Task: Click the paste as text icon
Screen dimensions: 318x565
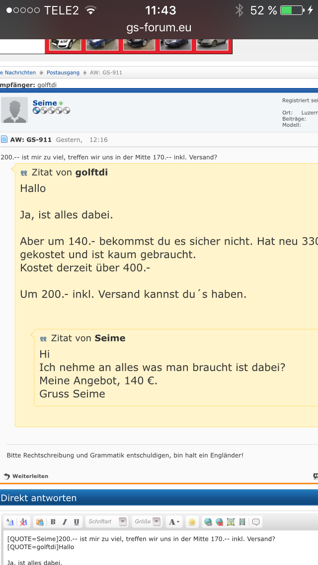Action: pyautogui.click(x=40, y=522)
